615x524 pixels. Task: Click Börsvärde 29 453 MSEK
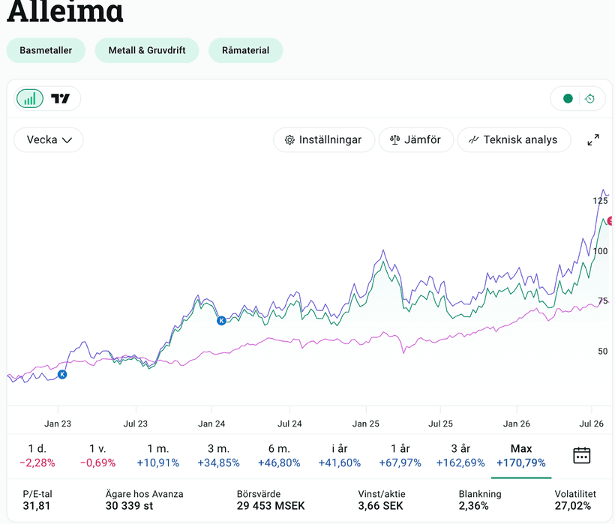(x=271, y=500)
